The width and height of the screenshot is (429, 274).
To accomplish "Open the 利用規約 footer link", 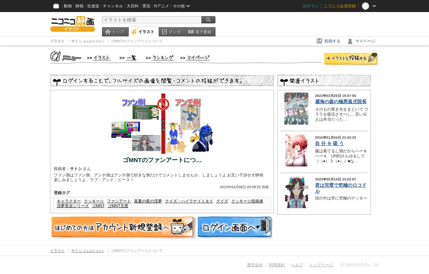I will tap(277, 265).
